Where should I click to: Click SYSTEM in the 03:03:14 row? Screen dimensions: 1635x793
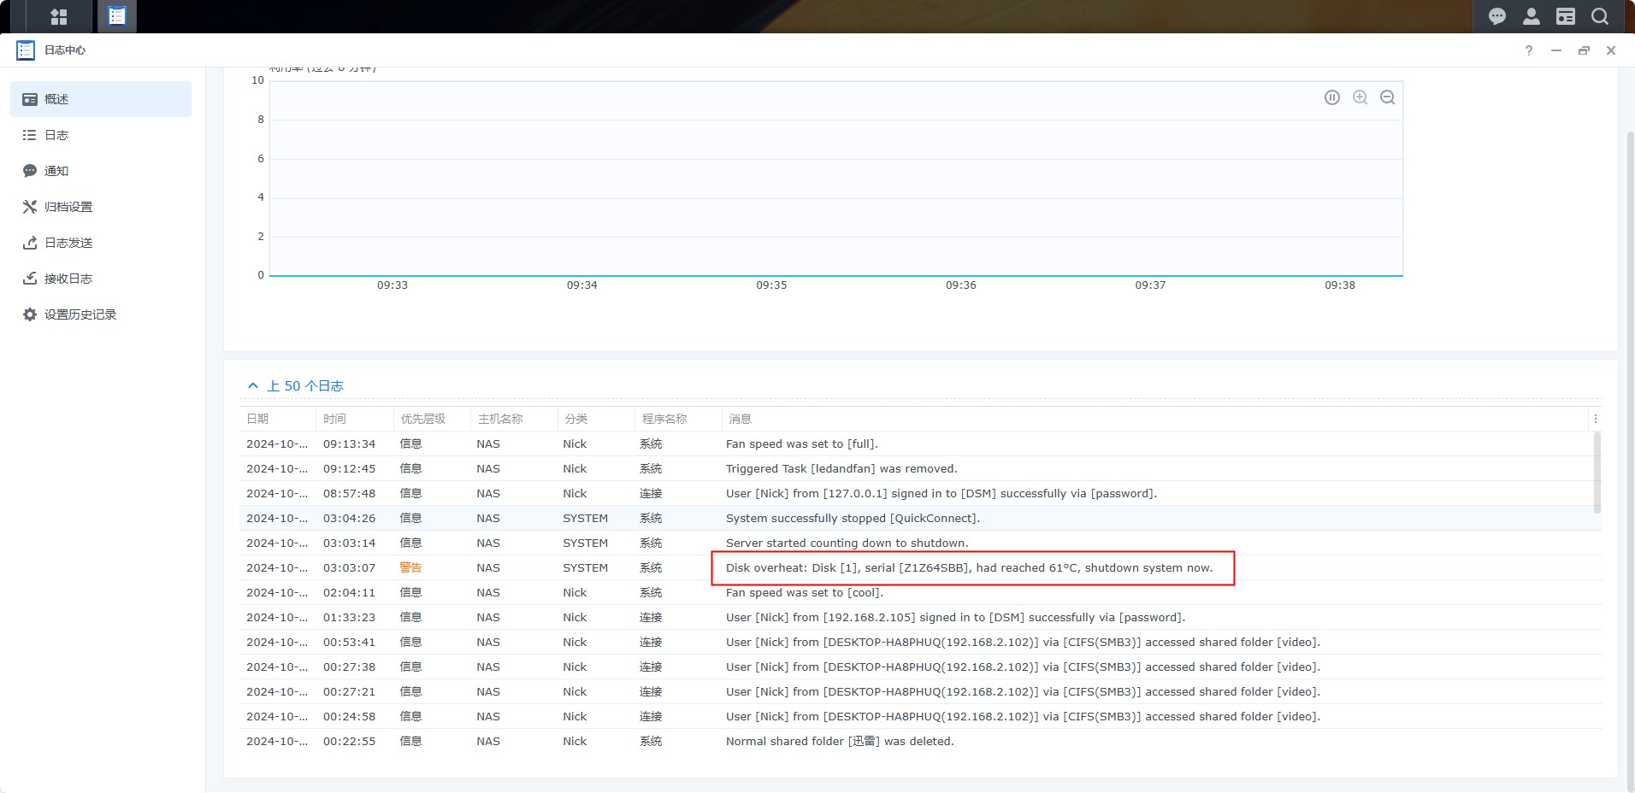tap(585, 543)
